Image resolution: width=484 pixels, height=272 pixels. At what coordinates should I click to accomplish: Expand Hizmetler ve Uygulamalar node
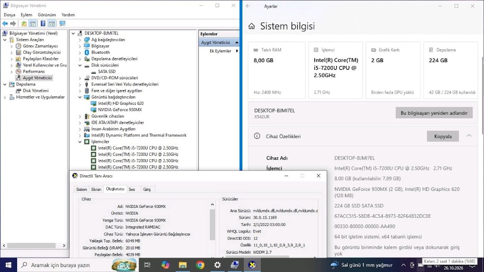tap(5, 97)
